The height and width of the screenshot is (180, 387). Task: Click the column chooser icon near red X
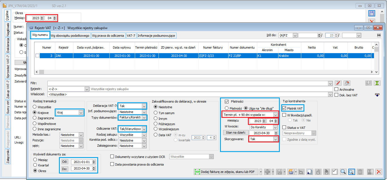coord(370,172)
